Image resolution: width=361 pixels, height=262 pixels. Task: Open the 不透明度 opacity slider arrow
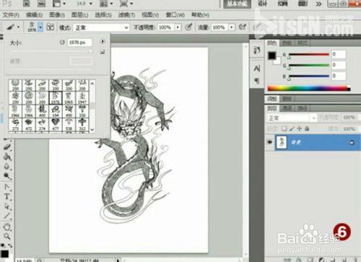coord(178,27)
